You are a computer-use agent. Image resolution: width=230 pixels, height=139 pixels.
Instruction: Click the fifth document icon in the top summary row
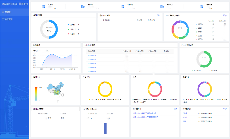[x=201, y=6]
